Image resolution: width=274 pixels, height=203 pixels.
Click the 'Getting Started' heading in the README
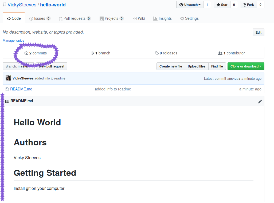tap(45, 173)
